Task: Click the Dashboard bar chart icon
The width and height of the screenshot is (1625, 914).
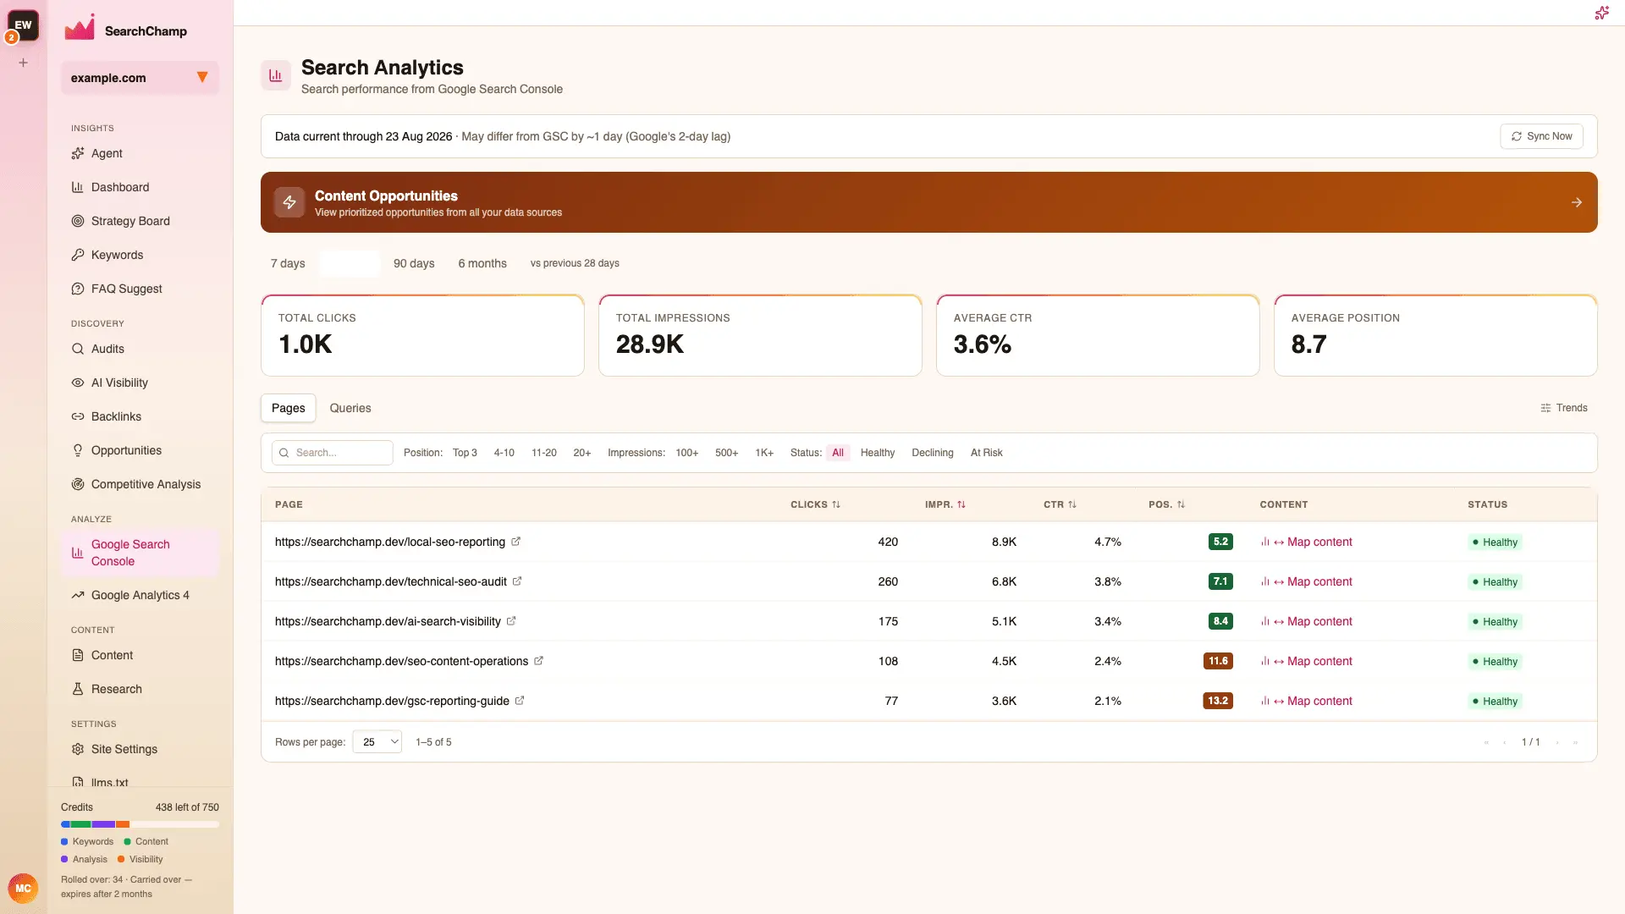Action: pyautogui.click(x=78, y=187)
